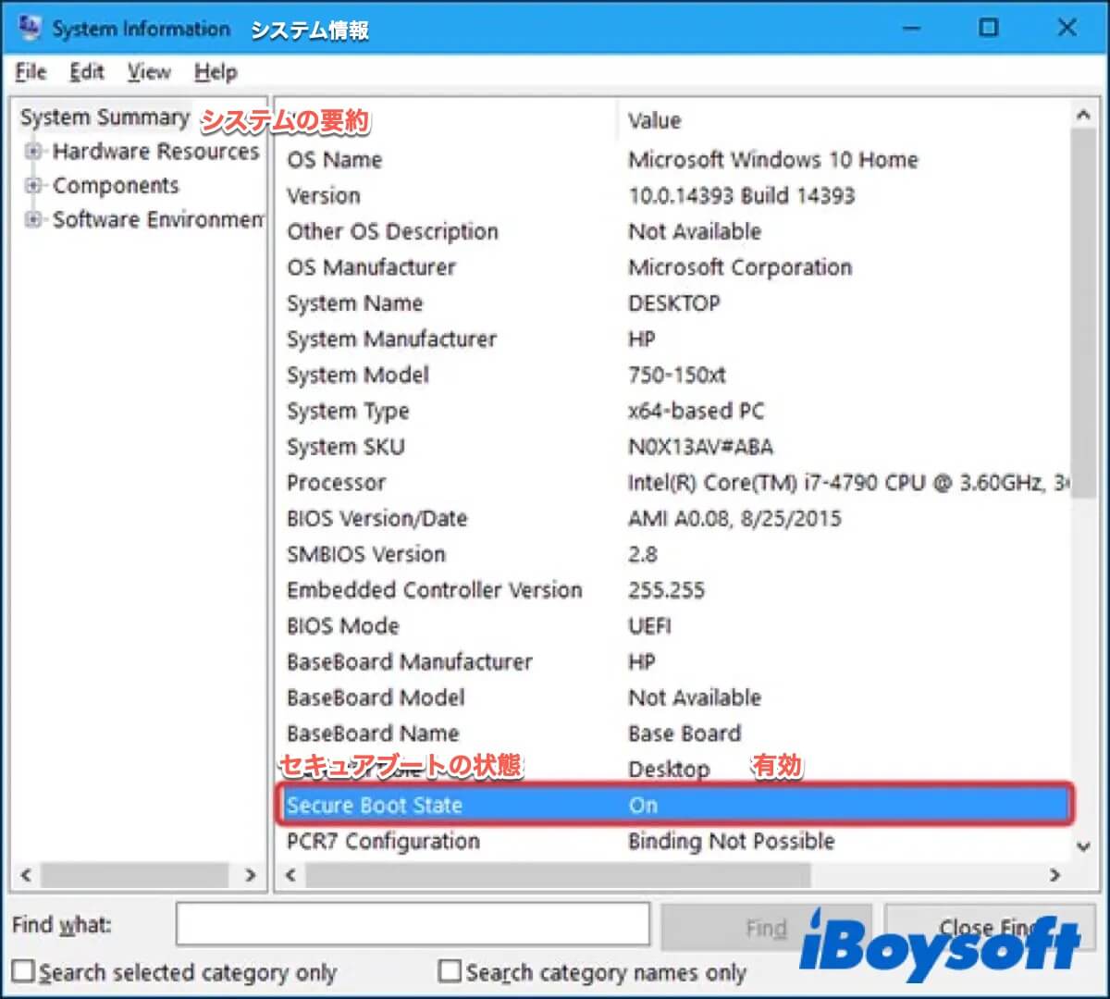Click the '750-150xt' model value
The width and height of the screenshot is (1110, 999).
click(677, 375)
